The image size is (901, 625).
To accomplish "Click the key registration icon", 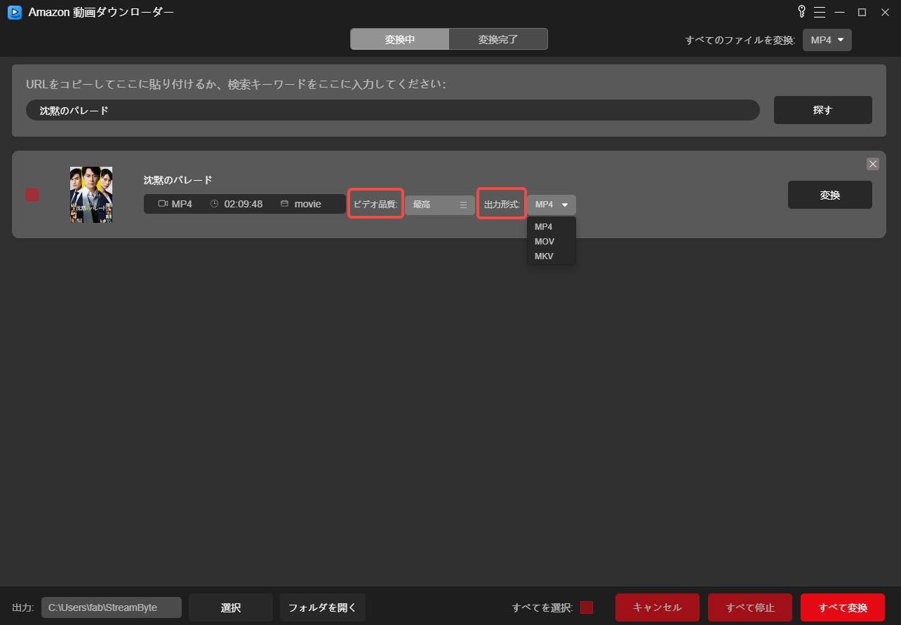I will 803,11.
